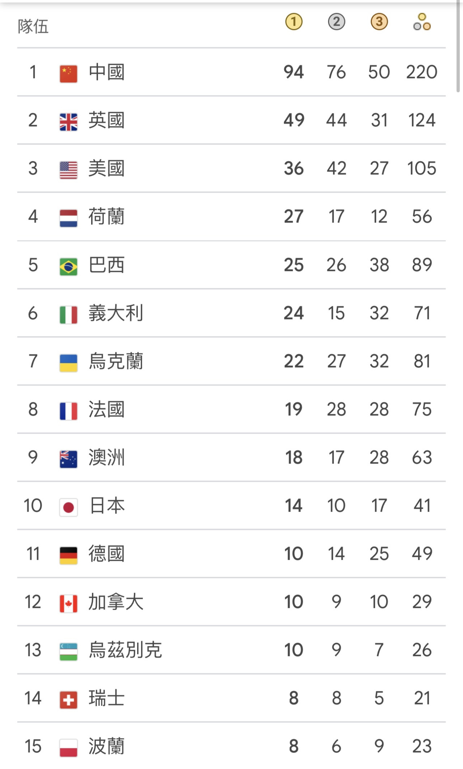Click the silver medal column icon

pos(336,22)
